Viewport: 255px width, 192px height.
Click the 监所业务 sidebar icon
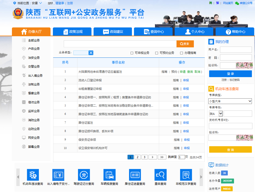coord(24,111)
